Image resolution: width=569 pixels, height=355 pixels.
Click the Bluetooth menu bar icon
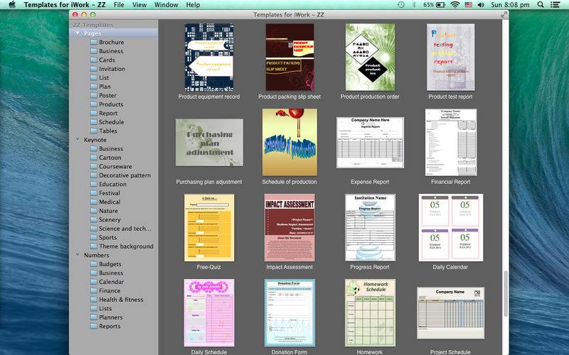point(414,5)
